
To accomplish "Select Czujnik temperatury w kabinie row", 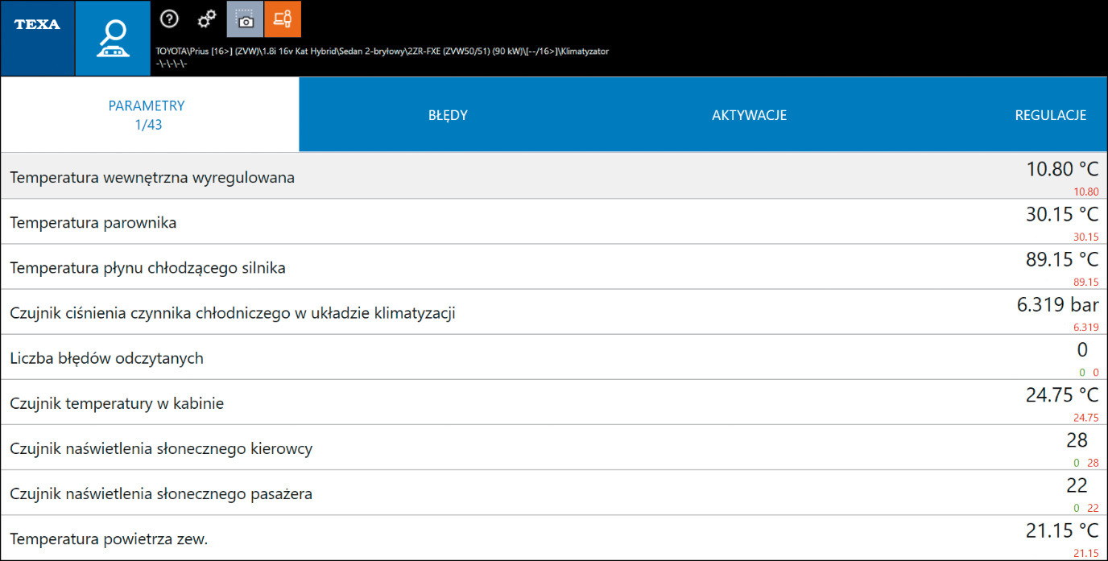I will pos(117,403).
